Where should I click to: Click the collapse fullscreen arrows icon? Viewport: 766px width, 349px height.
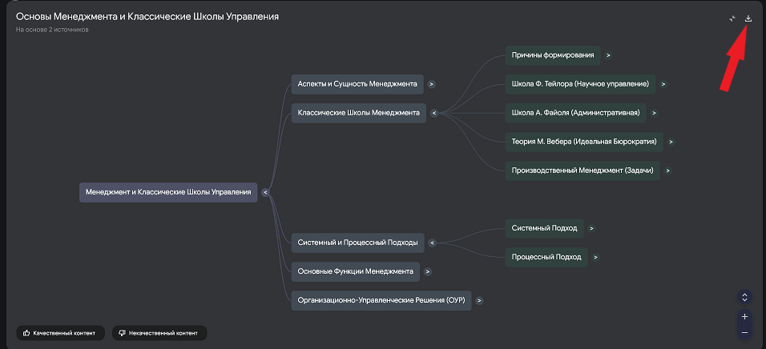(732, 18)
